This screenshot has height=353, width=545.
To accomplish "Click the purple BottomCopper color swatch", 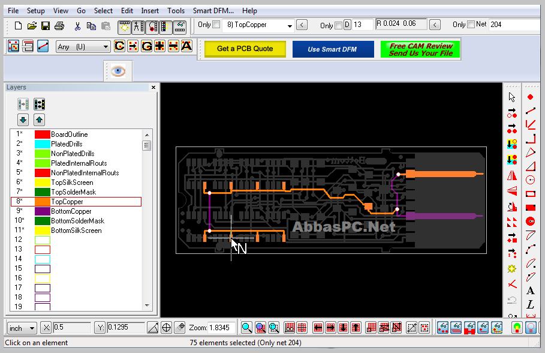I will (x=43, y=211).
